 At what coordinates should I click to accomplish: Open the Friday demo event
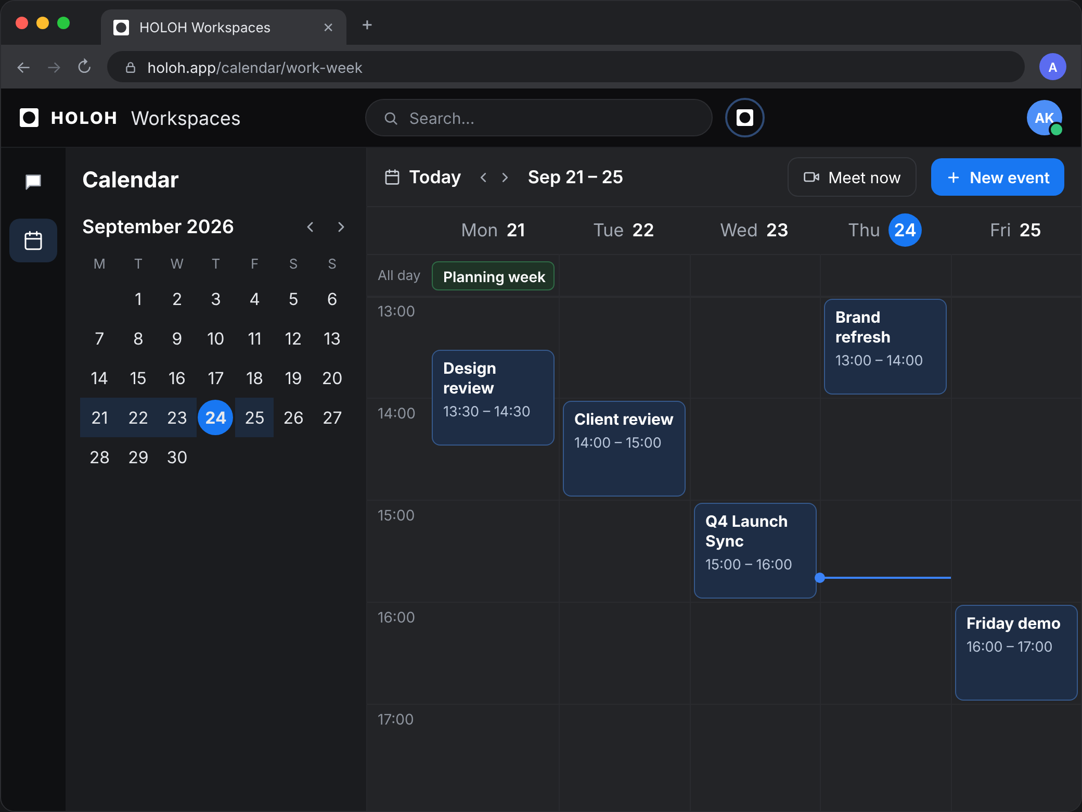[x=1016, y=653]
